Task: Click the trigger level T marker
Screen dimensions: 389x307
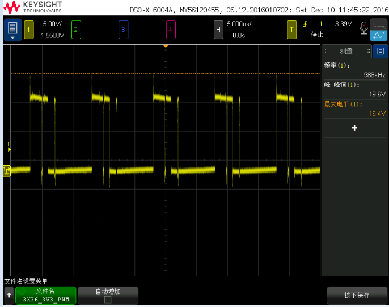Action: click(9, 146)
